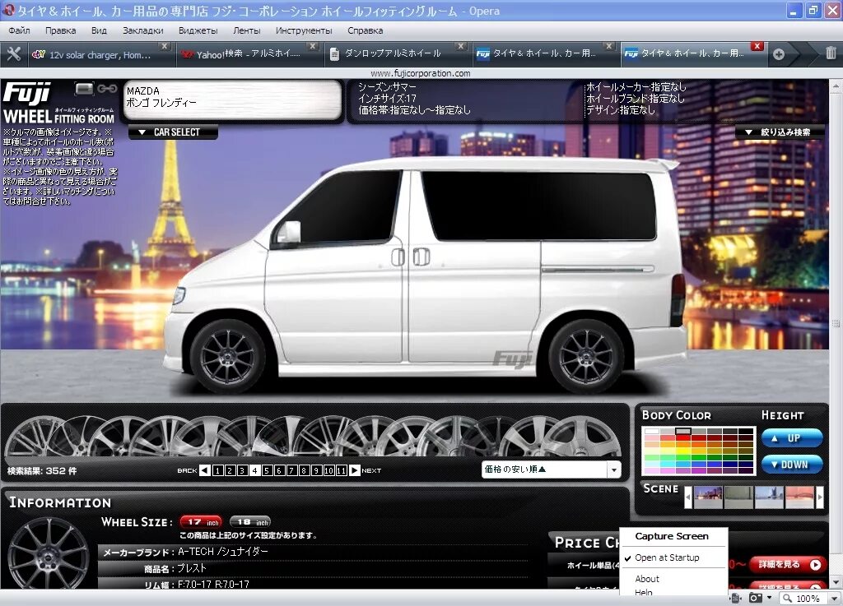
Task: Lower car height with DOWN button
Action: pos(792,465)
